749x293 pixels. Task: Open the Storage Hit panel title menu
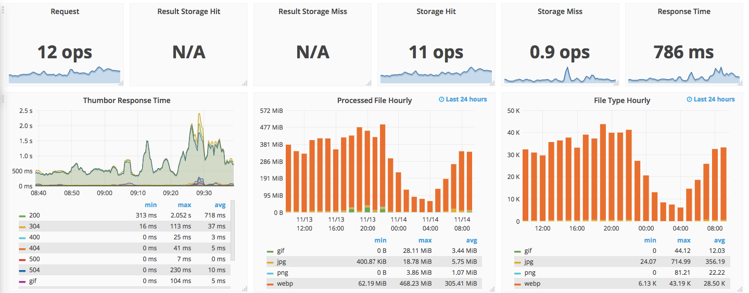tap(436, 11)
